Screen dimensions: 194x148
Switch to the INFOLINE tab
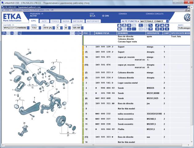(x=78, y=21)
